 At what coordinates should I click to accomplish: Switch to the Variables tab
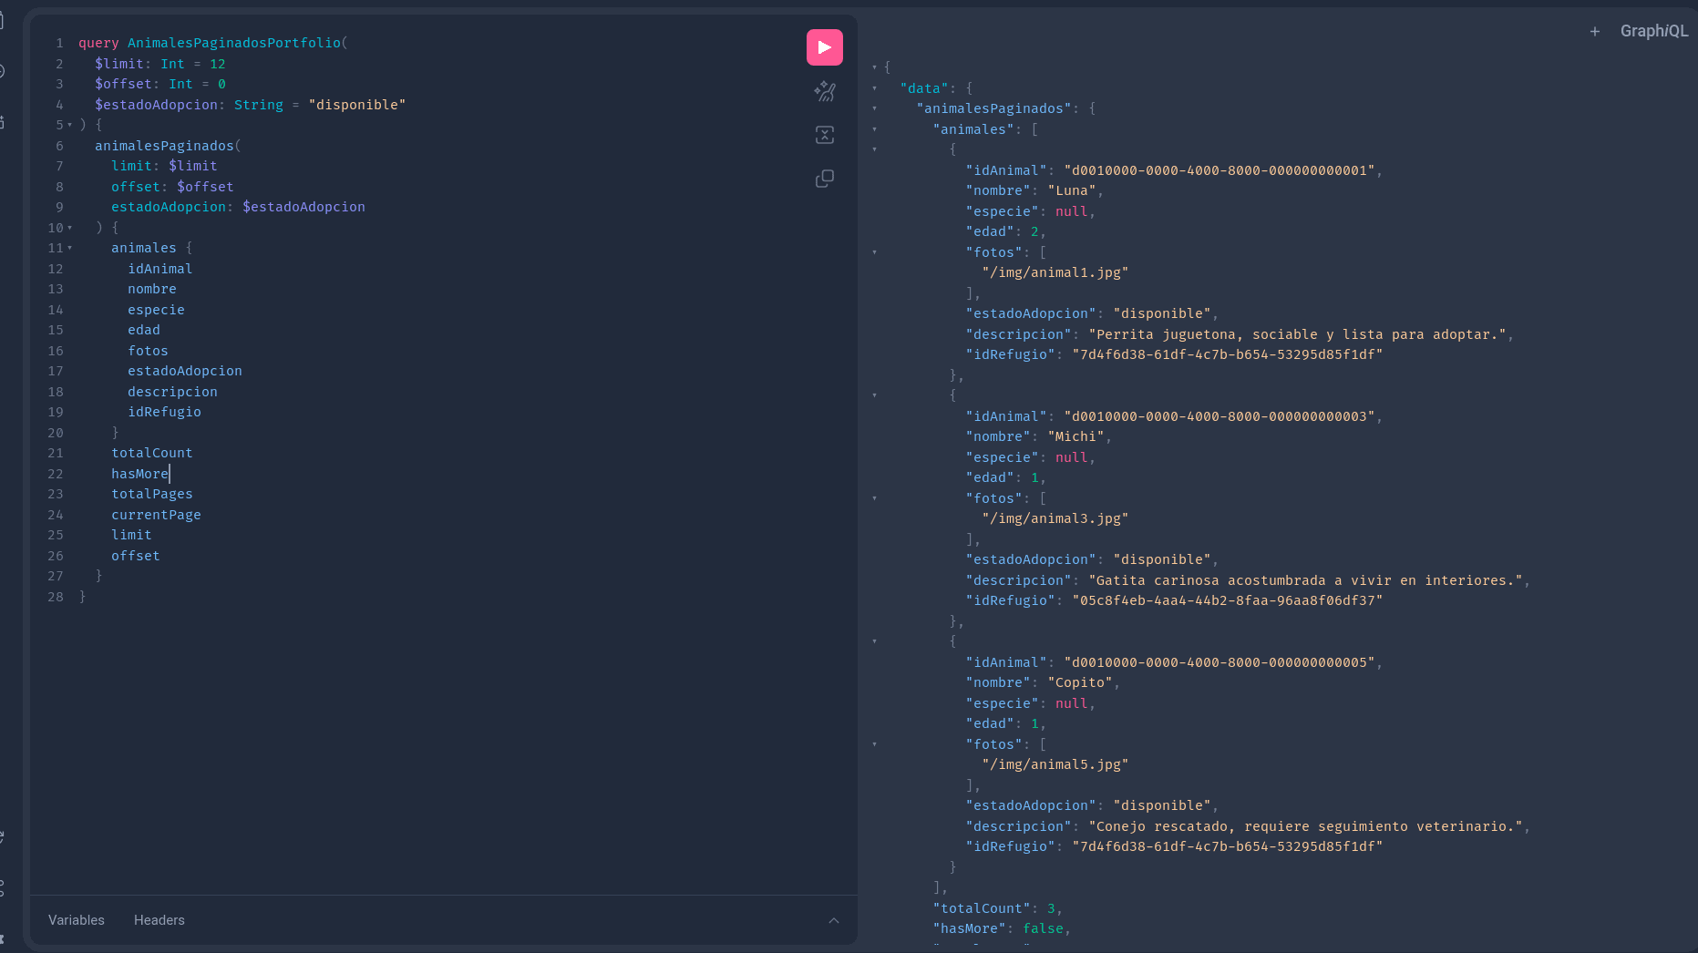(77, 920)
